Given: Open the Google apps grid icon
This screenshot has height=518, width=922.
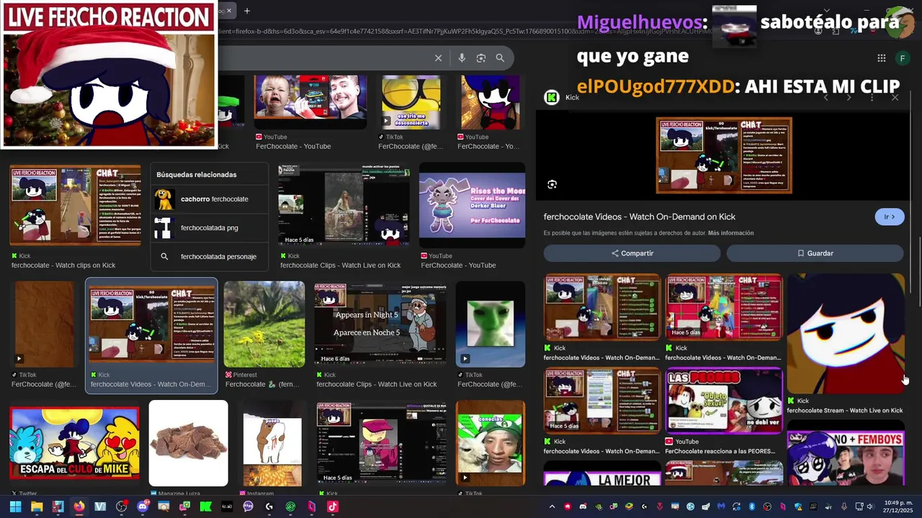Looking at the screenshot, I should pos(881,58).
